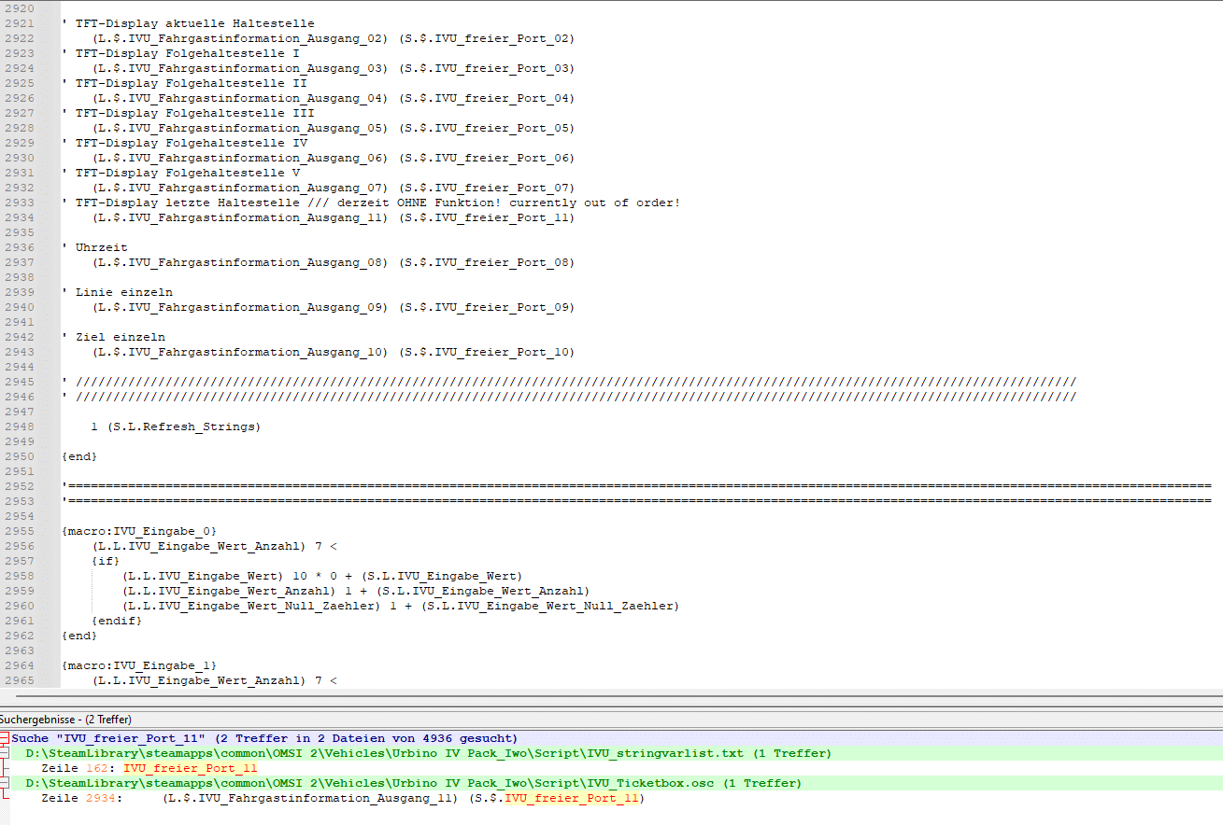This screenshot has height=825, width=1223.
Task: Click the Suchergebnisse panel title bar
Action: pyautogui.click(x=65, y=719)
